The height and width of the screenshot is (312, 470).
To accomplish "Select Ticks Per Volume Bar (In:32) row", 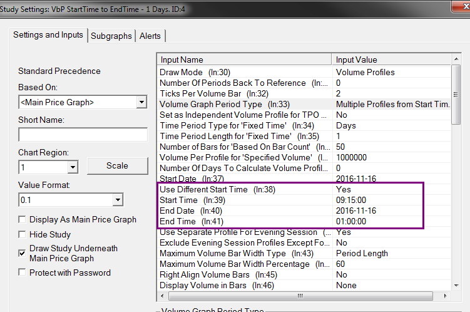I will pos(304,93).
